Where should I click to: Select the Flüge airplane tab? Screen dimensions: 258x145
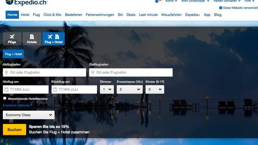(12, 39)
